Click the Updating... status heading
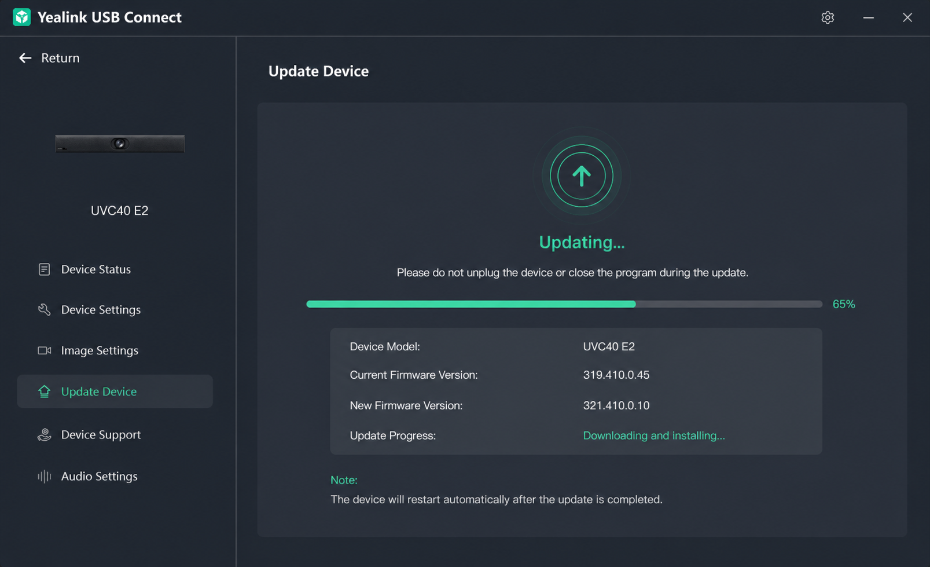 [582, 242]
